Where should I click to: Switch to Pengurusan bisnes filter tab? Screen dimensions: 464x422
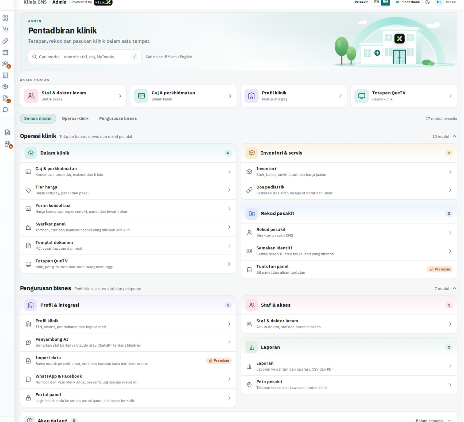(118, 118)
